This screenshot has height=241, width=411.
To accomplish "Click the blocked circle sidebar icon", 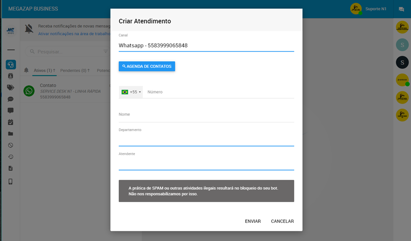I will coord(11,146).
